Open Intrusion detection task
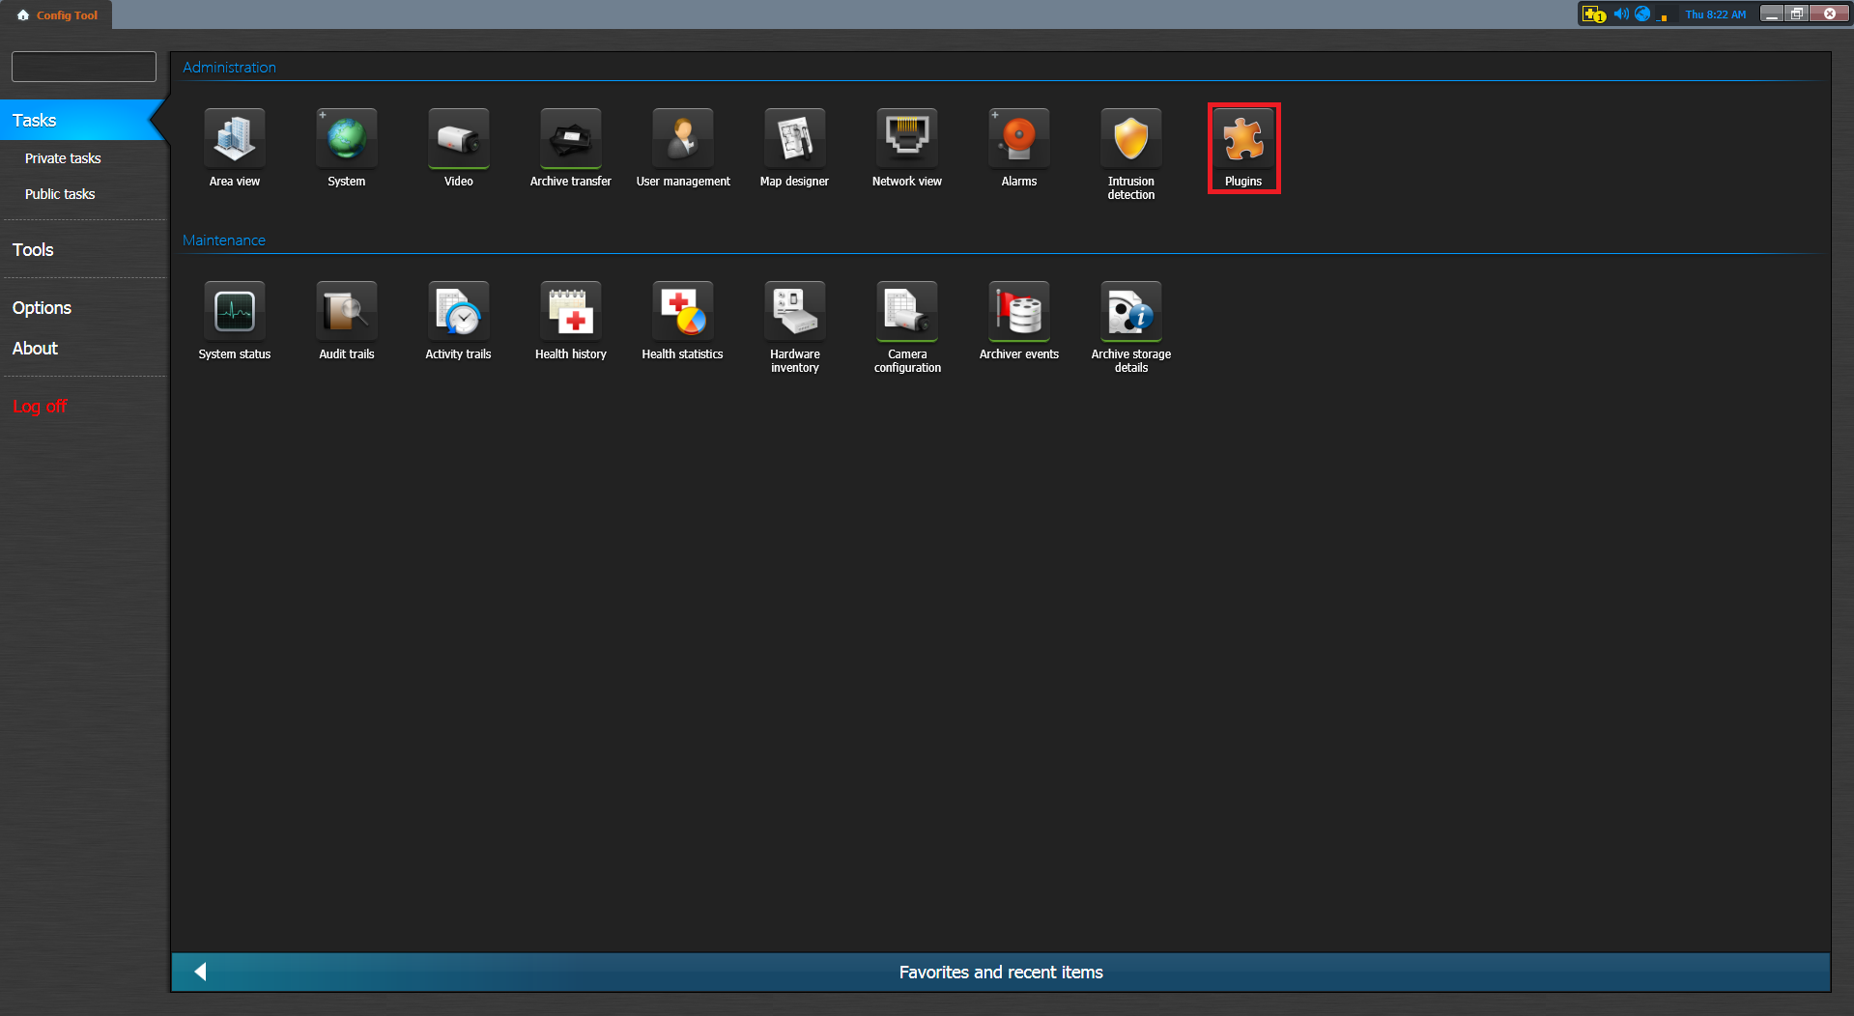 (x=1130, y=140)
